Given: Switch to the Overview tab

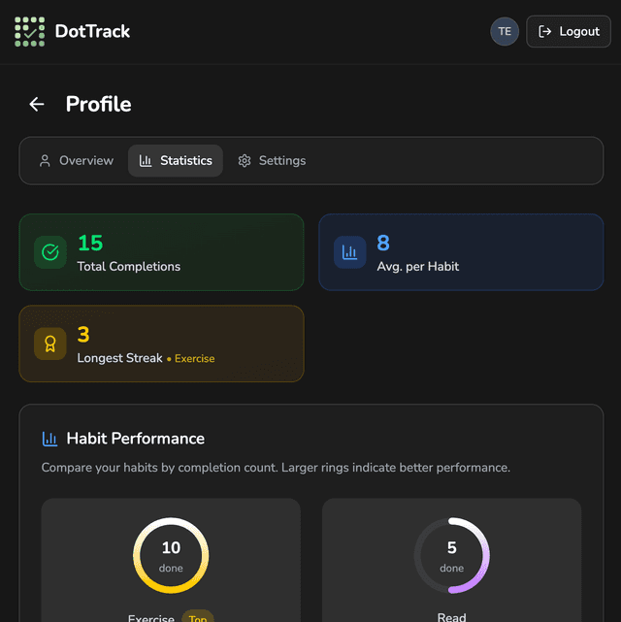Looking at the screenshot, I should point(76,161).
